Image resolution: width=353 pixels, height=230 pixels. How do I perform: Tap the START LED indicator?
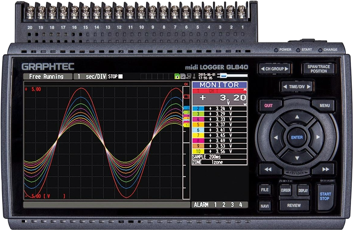[298, 50]
